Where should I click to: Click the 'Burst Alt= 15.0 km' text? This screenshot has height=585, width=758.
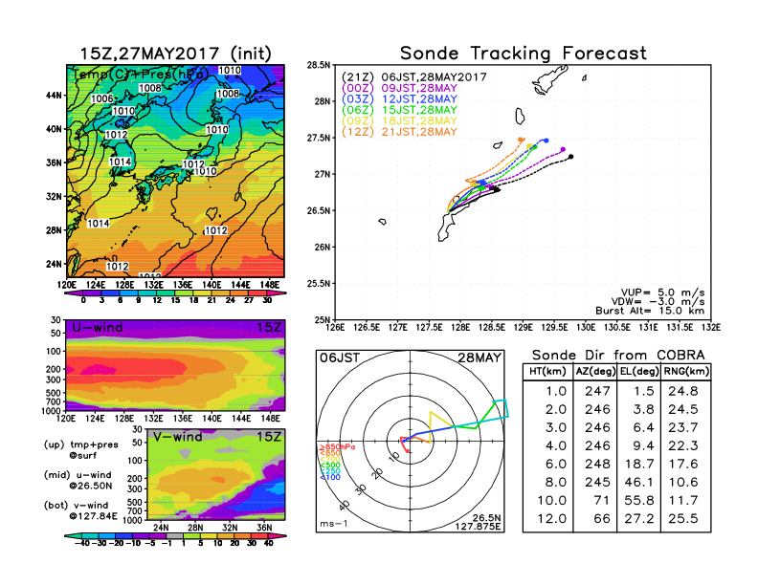[650, 311]
